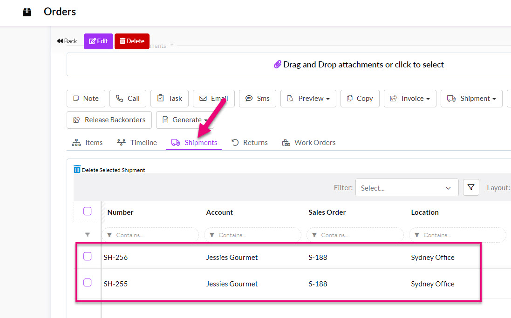Screen dimensions: 511x318
Task: Switch to the Returns tab
Action: pyautogui.click(x=250, y=143)
